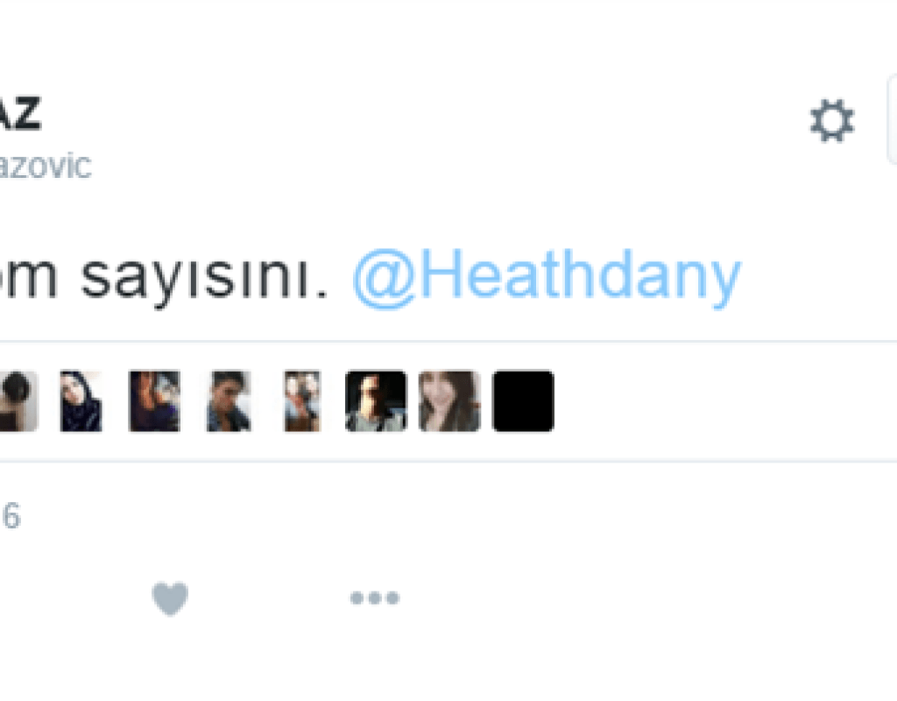The height and width of the screenshot is (701, 897).
Task: Click the tweet text fragment ending in m
Action: click(x=29, y=277)
